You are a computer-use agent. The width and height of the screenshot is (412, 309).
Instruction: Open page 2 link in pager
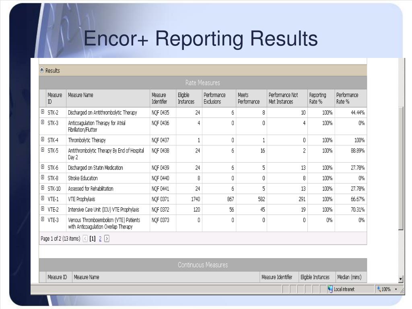(100, 239)
